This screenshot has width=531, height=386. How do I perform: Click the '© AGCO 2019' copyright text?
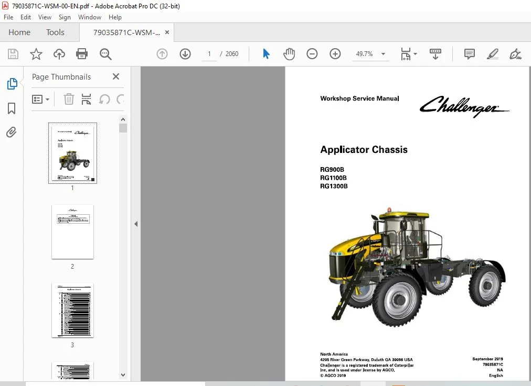pyautogui.click(x=333, y=376)
